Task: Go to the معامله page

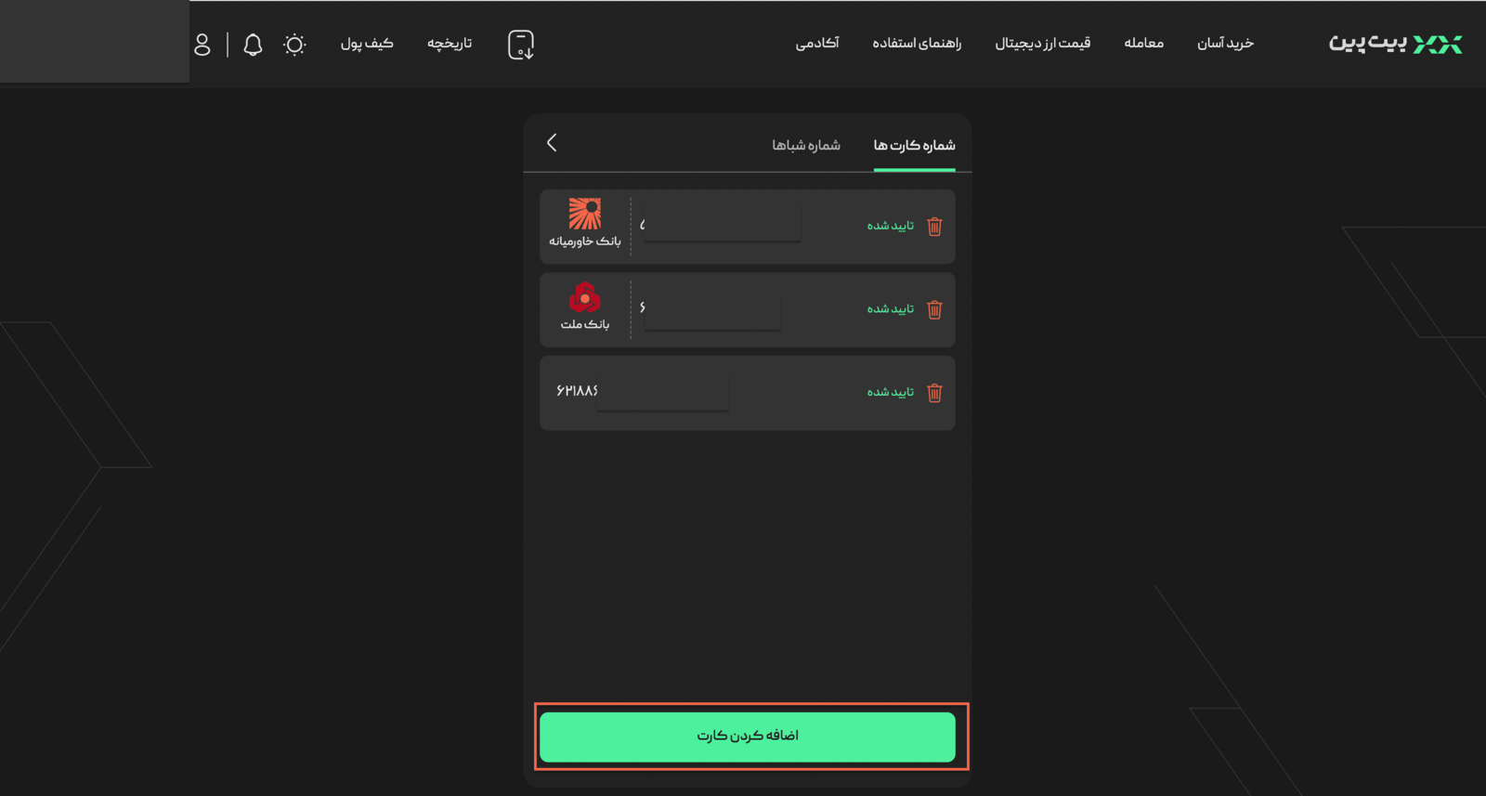Action: click(x=1143, y=44)
